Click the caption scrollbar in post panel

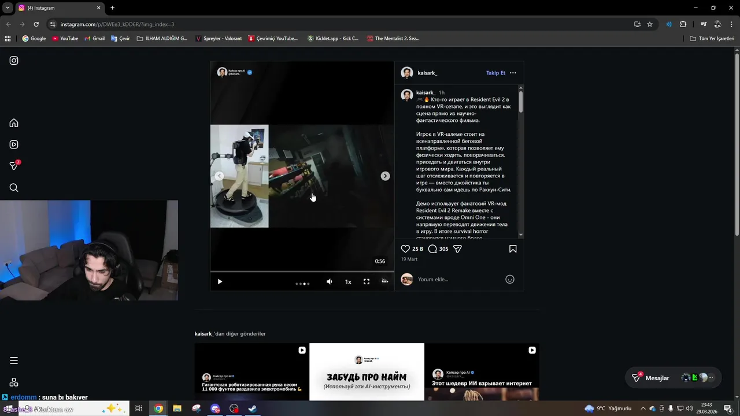[x=520, y=102]
